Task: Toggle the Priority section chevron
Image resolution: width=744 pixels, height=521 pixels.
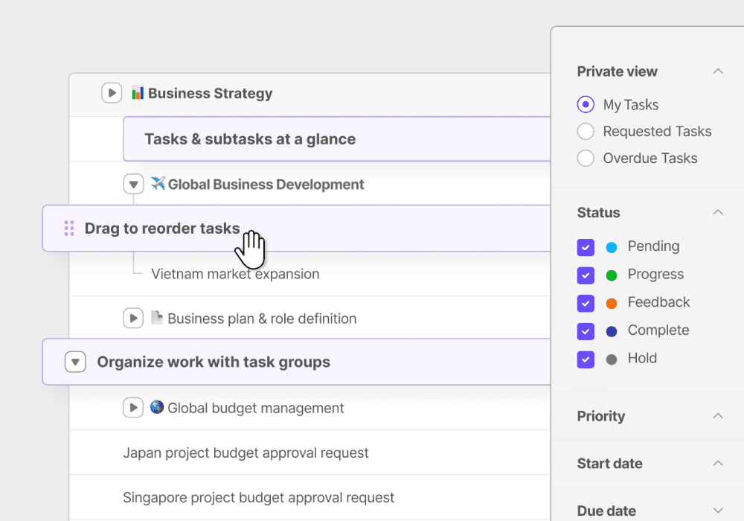Action: [718, 415]
